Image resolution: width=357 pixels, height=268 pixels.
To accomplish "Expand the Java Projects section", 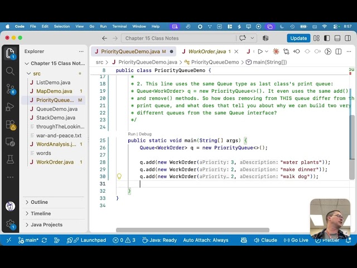I will tap(46, 224).
